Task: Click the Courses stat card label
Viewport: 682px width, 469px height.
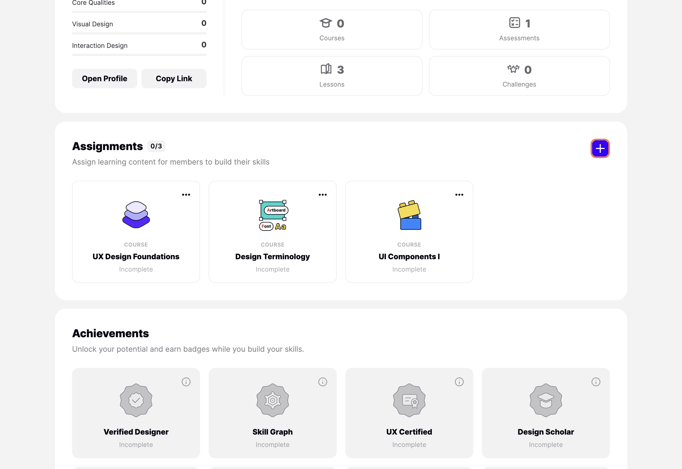Action: coord(332,38)
